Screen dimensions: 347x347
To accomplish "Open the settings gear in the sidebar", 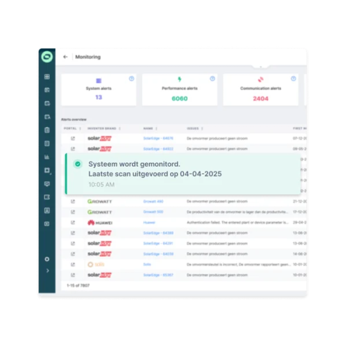I will [47, 259].
